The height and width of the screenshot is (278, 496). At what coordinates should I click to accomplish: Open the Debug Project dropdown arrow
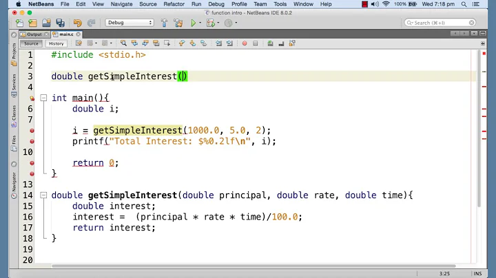218,23
